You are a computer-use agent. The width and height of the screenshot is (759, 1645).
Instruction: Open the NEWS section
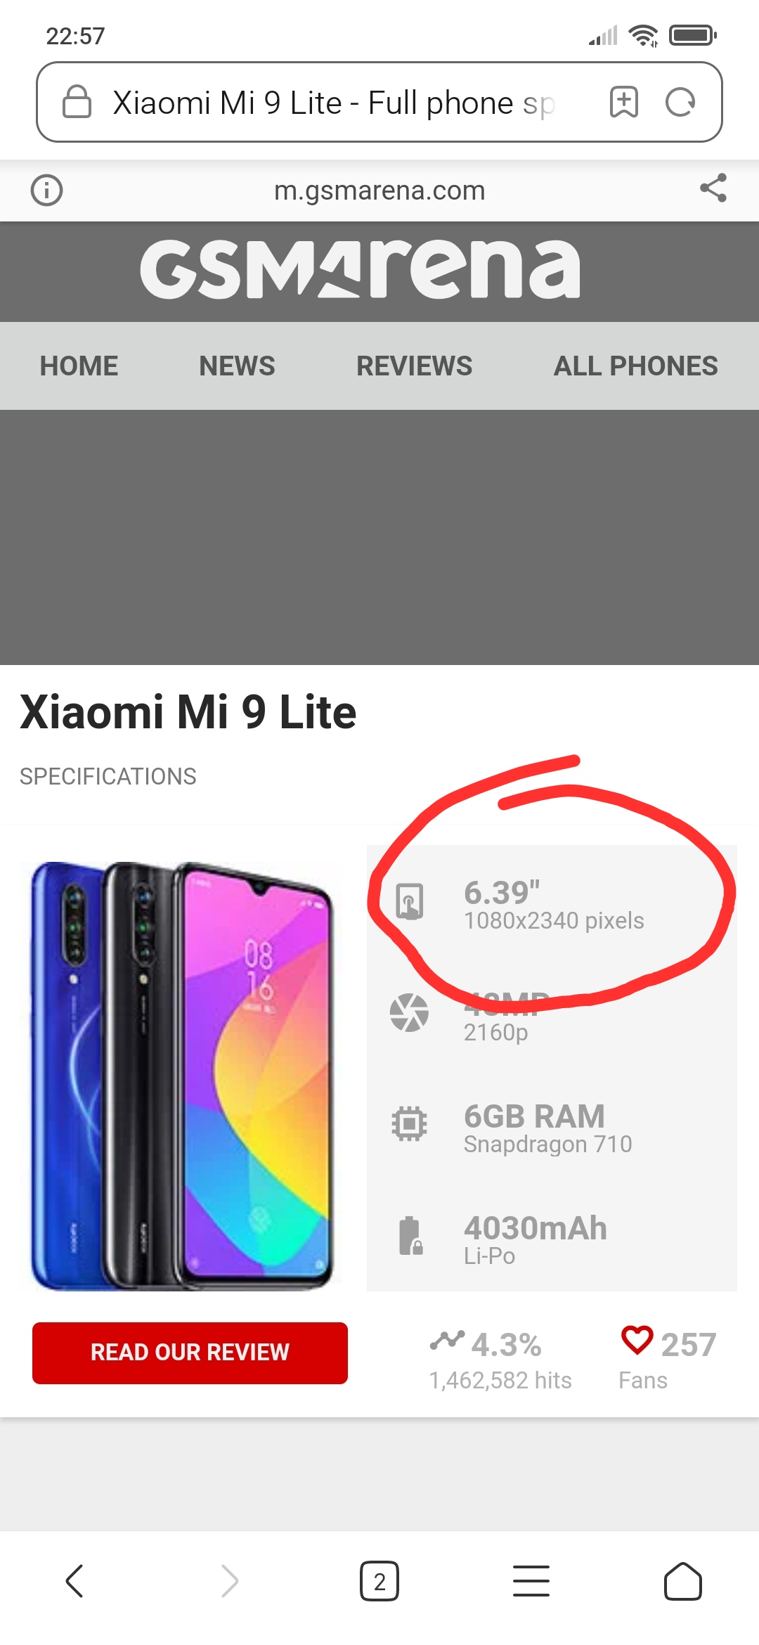[x=237, y=366]
